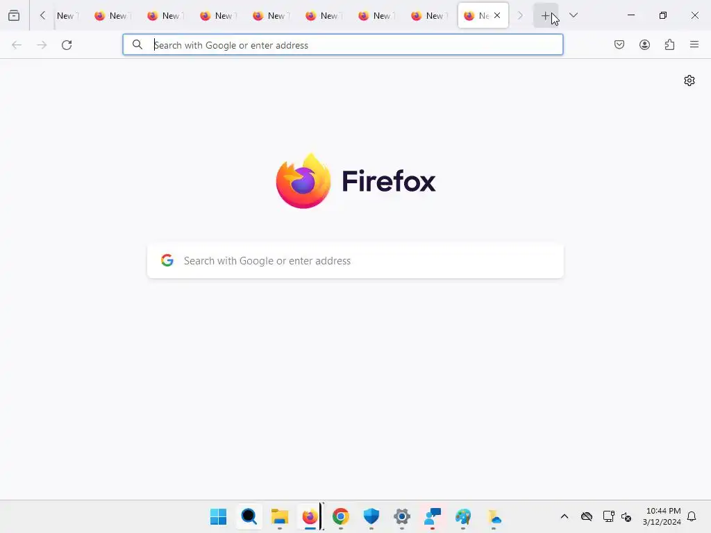Click the Google G icon in search box
This screenshot has height=533, width=711.
tap(167, 260)
